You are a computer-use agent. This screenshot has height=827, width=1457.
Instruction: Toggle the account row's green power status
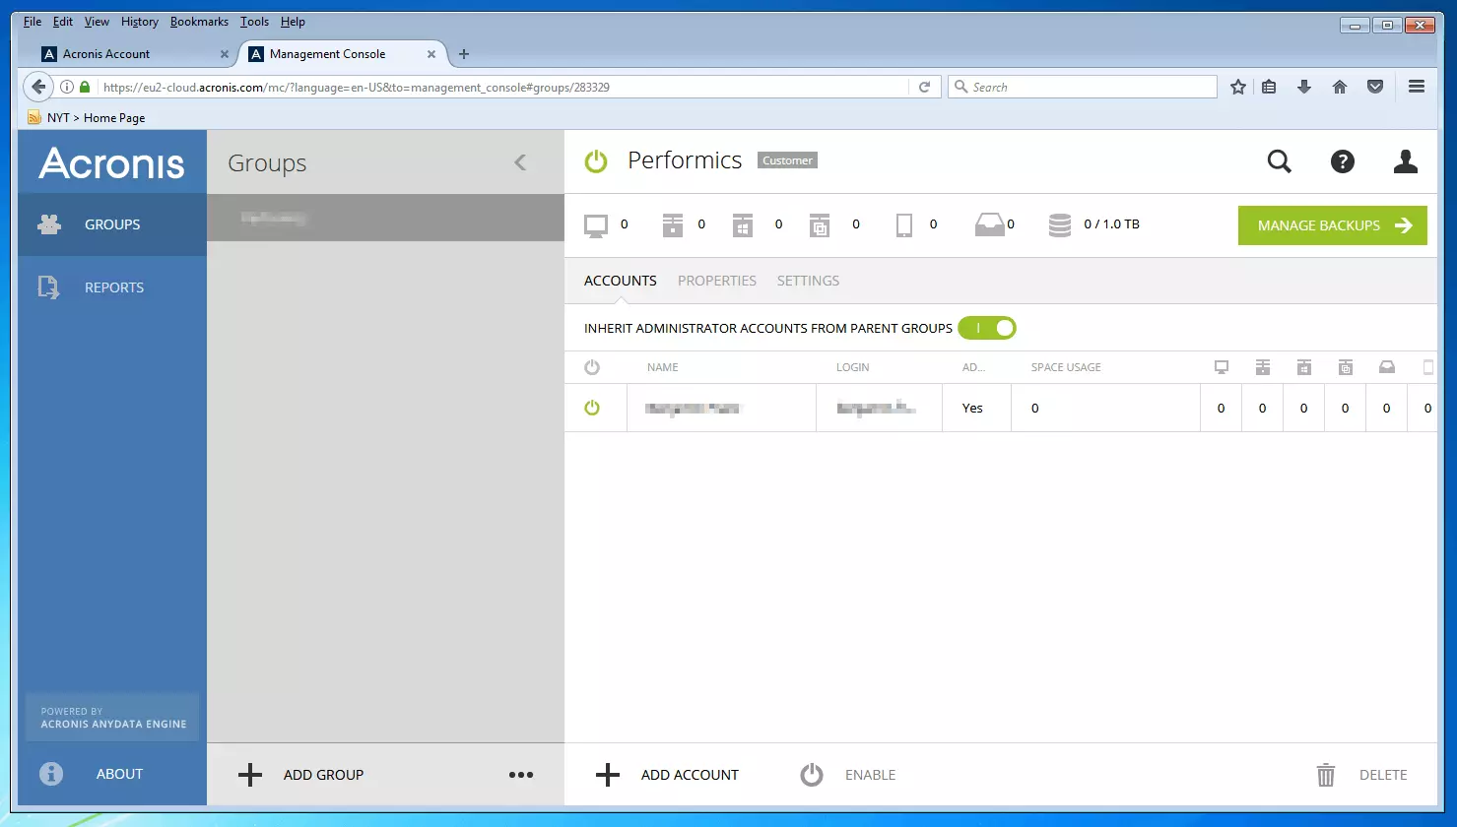pos(592,408)
